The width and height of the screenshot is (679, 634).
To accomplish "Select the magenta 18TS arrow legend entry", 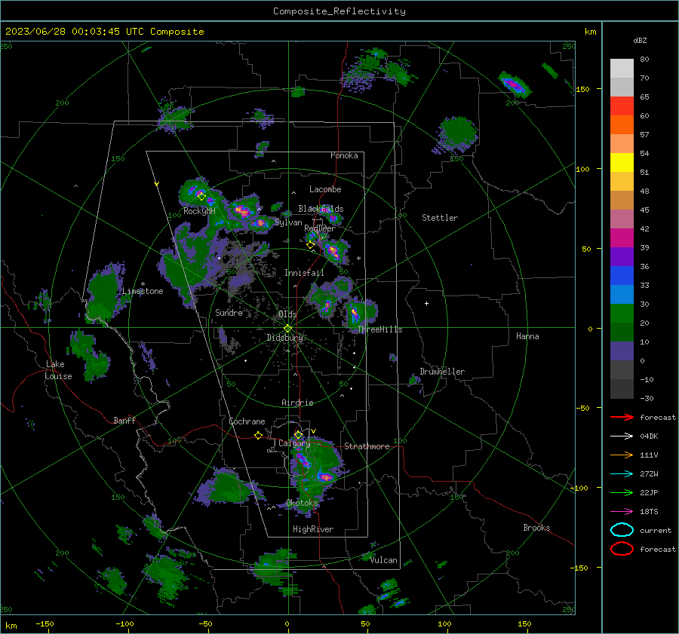I will click(x=622, y=512).
